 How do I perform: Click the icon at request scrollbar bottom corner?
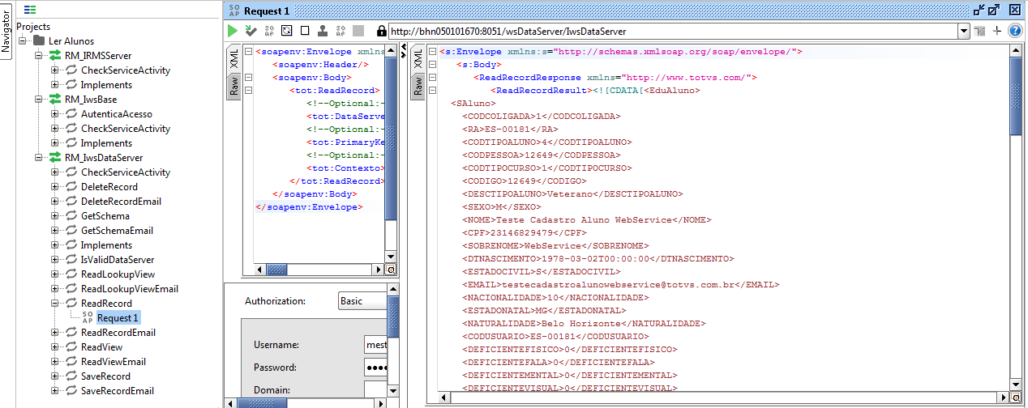[x=391, y=270]
